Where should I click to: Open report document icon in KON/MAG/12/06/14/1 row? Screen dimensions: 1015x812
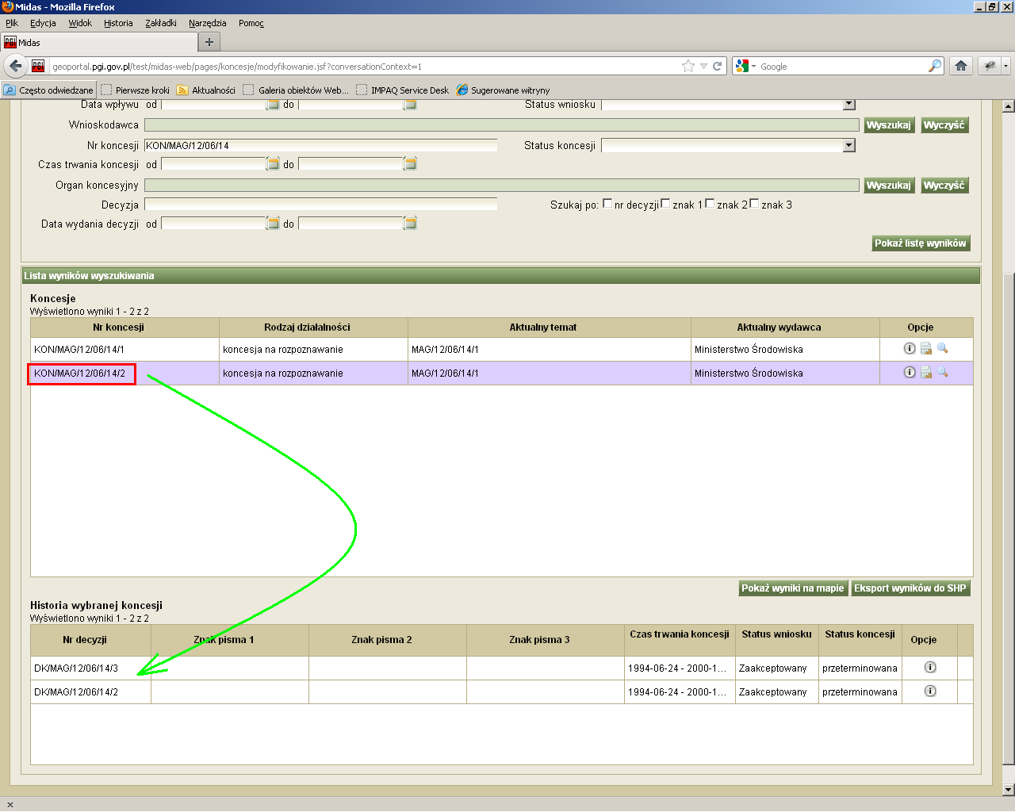click(x=925, y=349)
